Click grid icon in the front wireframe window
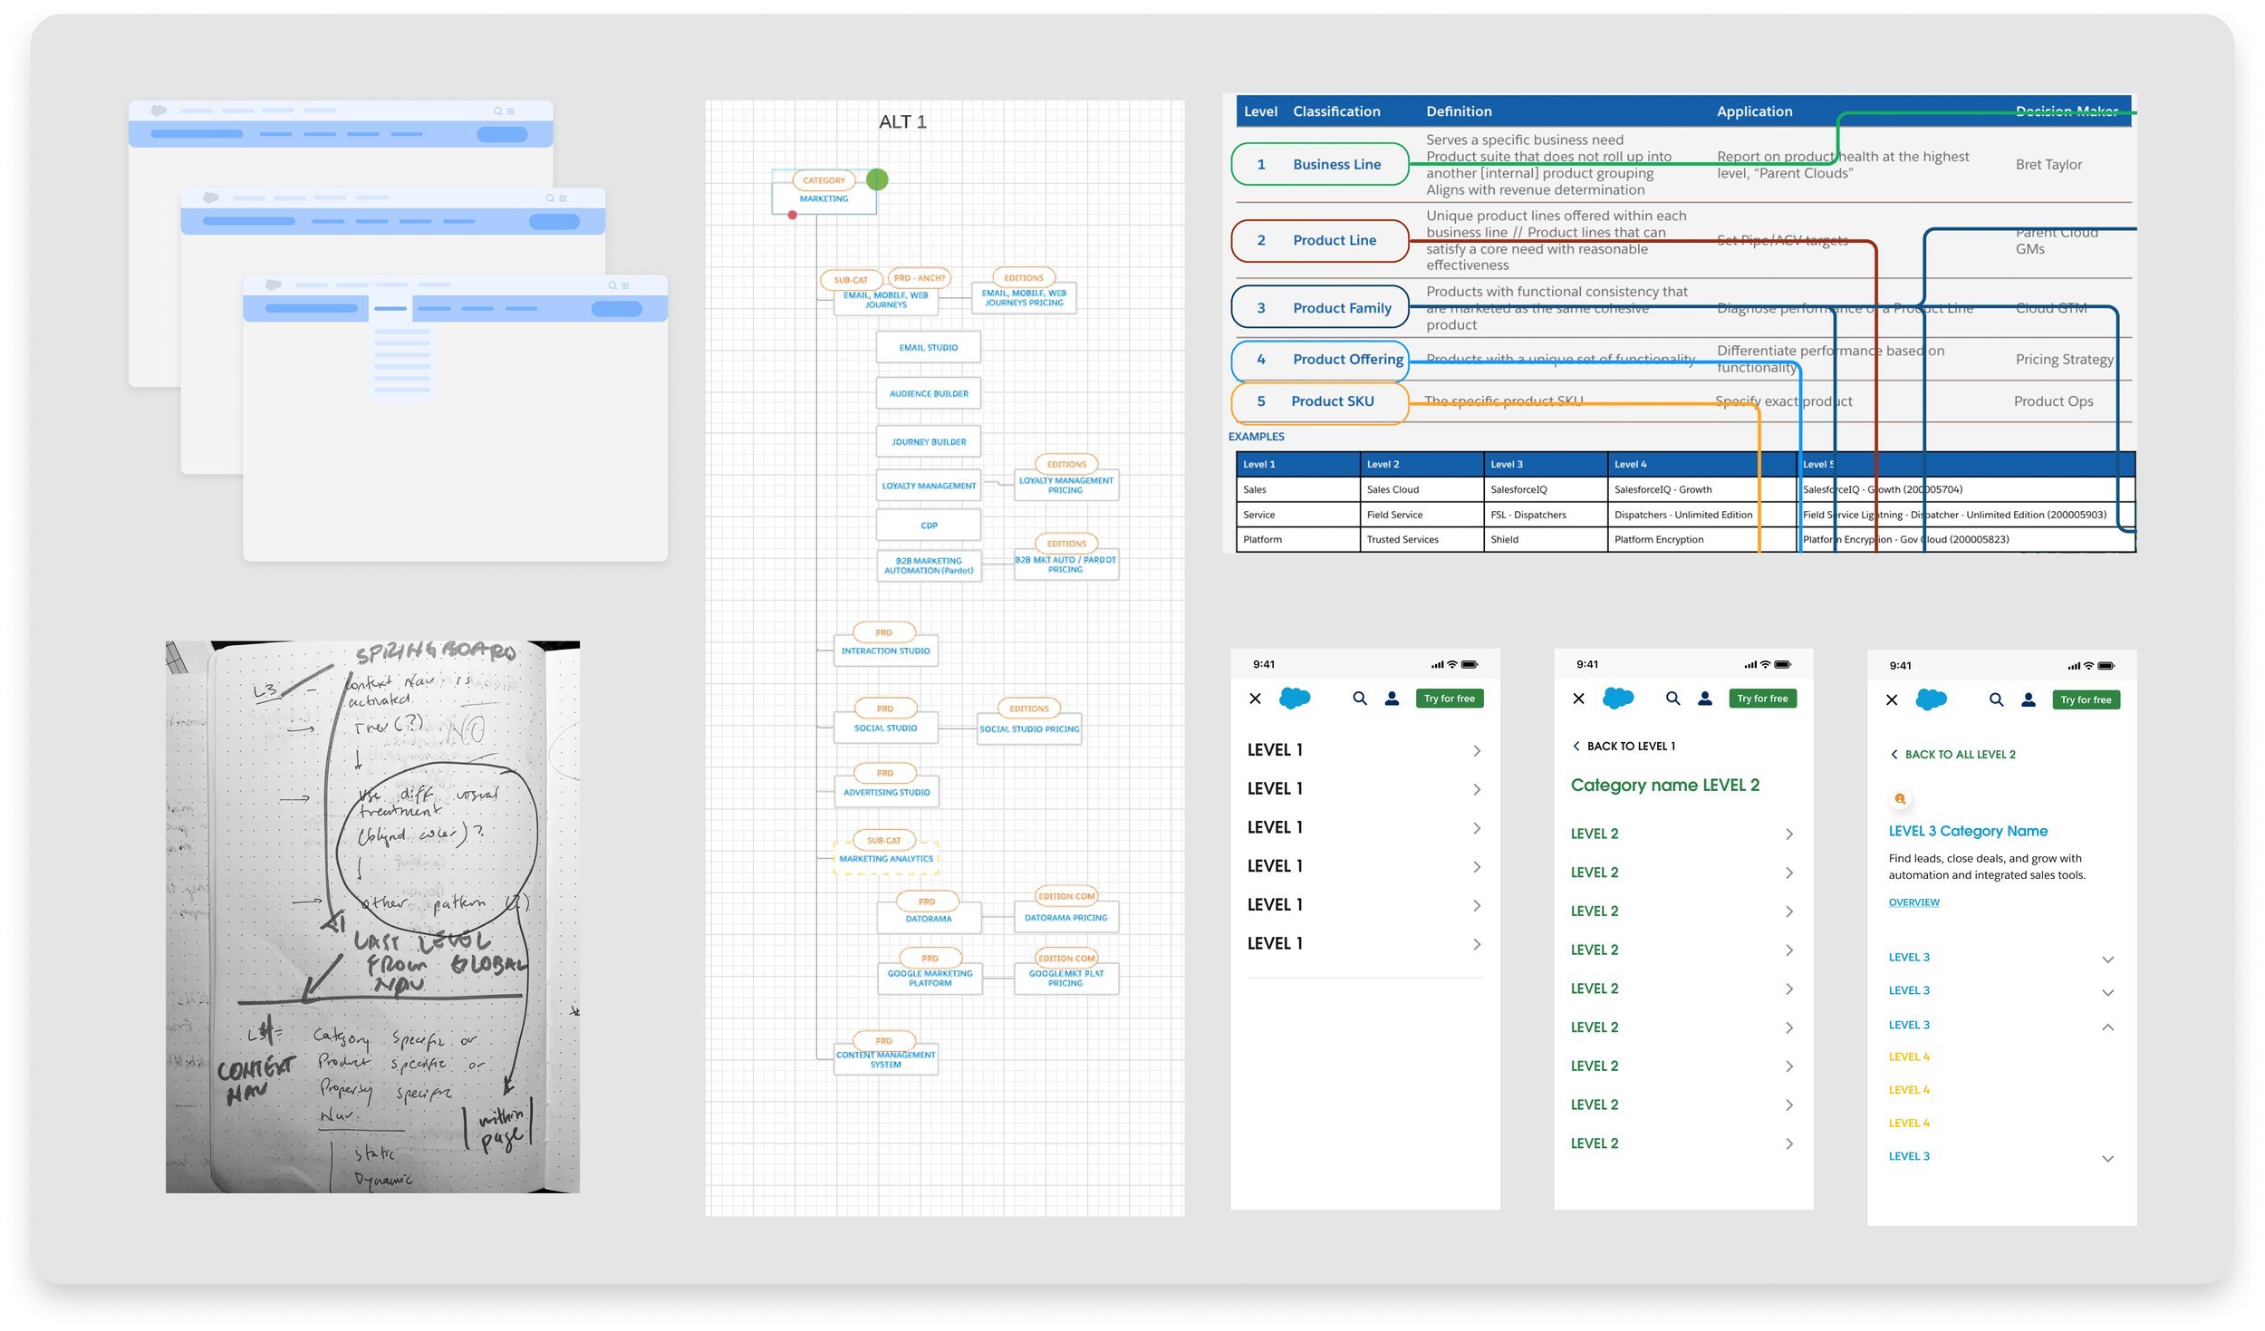 (625, 285)
